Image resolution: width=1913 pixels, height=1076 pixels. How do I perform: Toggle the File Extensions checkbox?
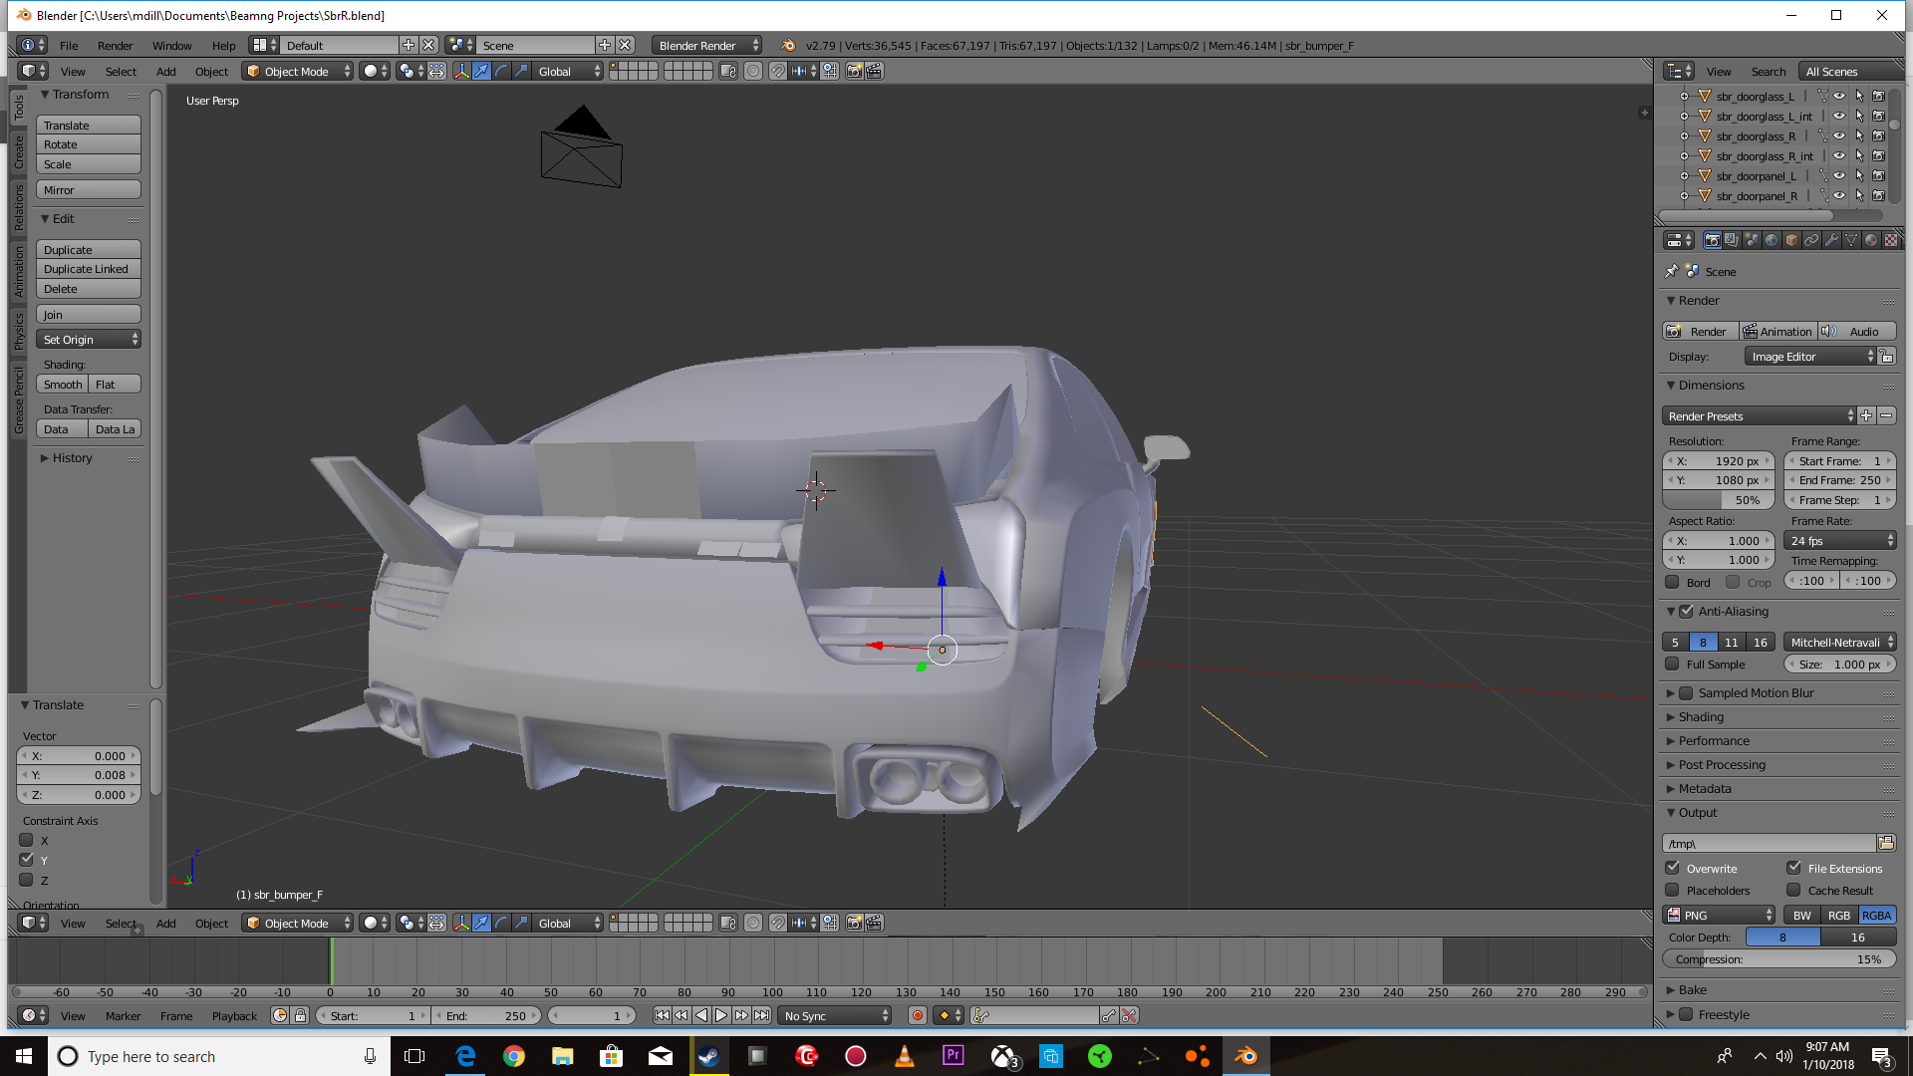coord(1794,868)
